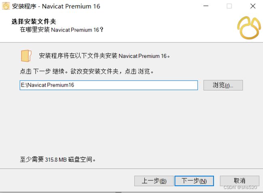
Task: Click the subtitle 在哪里安装 Navicat Premium 16?
Action: pos(62,30)
